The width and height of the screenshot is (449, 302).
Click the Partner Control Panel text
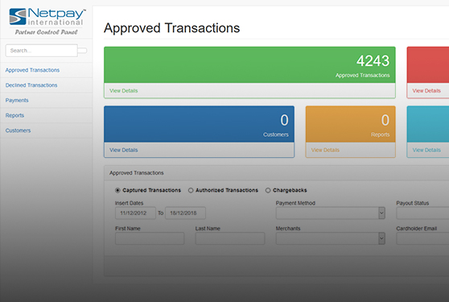[x=46, y=32]
